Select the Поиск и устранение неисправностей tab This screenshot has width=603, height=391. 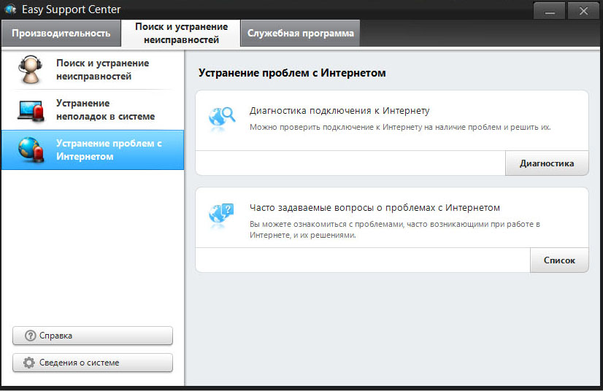click(181, 34)
